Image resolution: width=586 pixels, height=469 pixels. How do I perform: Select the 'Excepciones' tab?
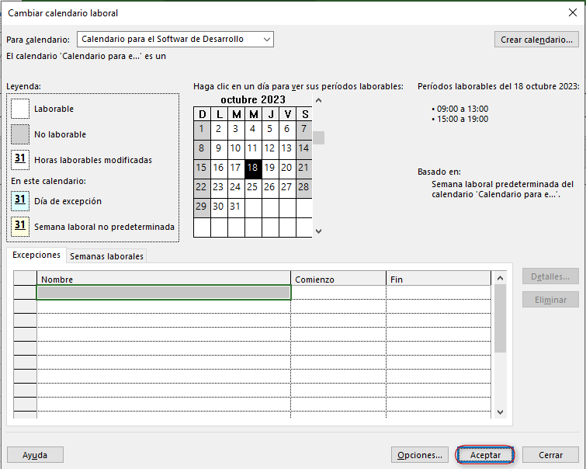coord(36,255)
